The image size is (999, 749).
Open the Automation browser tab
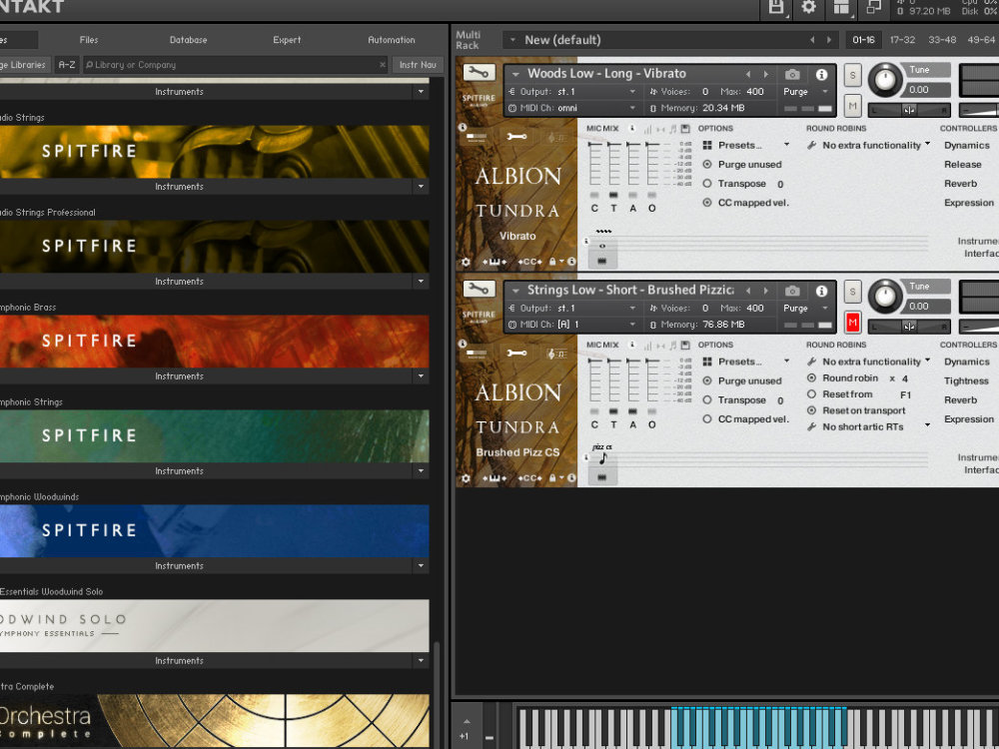tap(392, 40)
